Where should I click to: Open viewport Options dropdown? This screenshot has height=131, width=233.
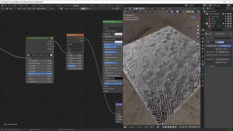(x=196, y=9)
